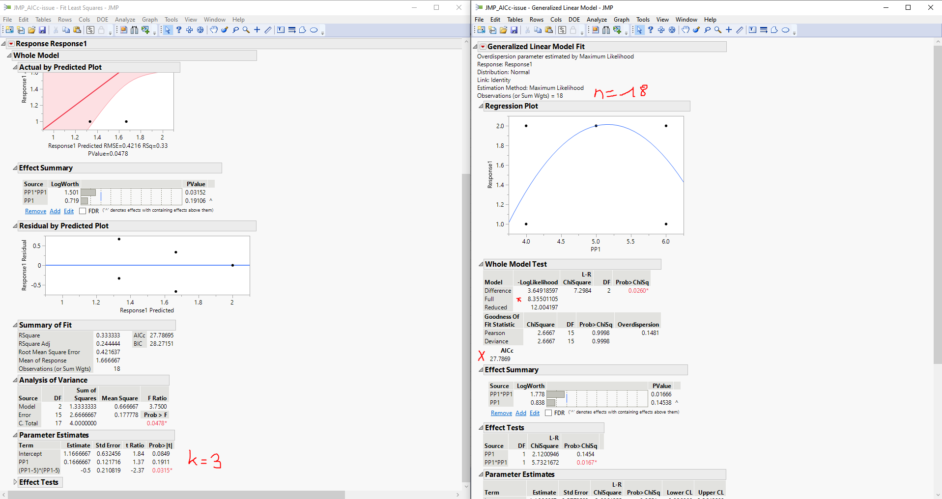Select PP1*PP1 row in Fit Least Squares Effect Summary

(x=119, y=193)
